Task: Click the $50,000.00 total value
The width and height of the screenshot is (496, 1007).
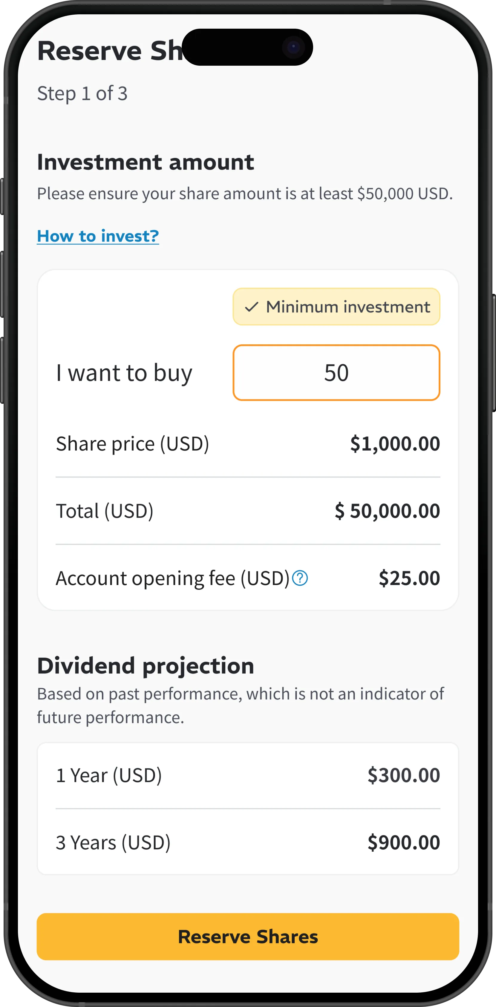Action: pyautogui.click(x=387, y=511)
